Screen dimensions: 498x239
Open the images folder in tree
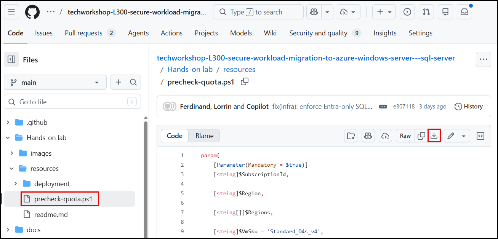tap(41, 153)
